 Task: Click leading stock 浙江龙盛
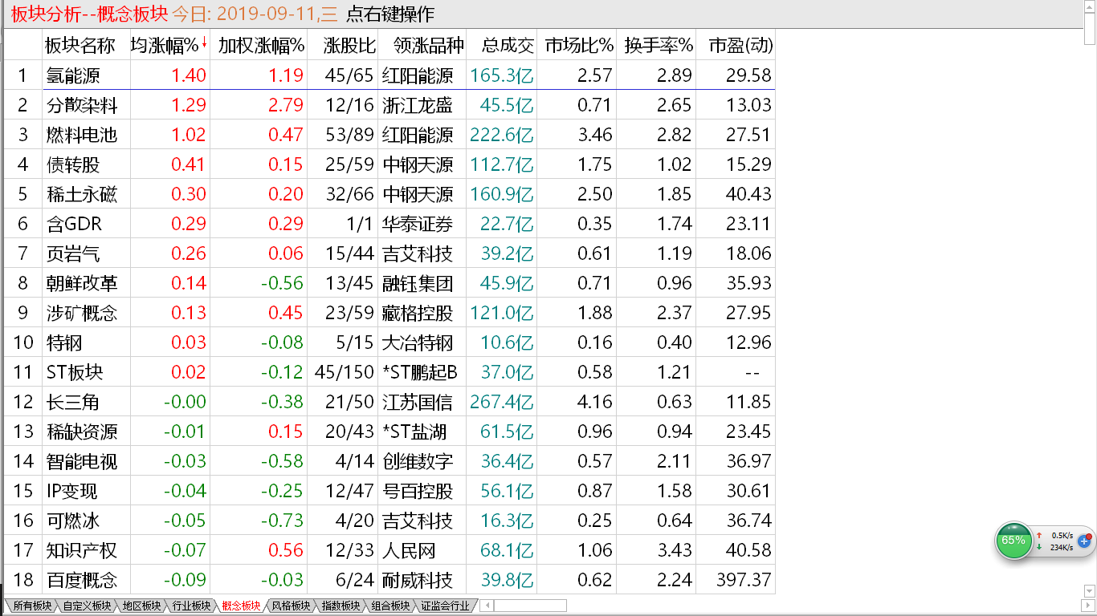point(418,105)
